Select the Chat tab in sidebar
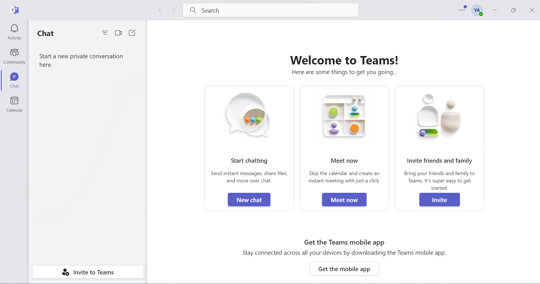This screenshot has width=540, height=284. 14,80
